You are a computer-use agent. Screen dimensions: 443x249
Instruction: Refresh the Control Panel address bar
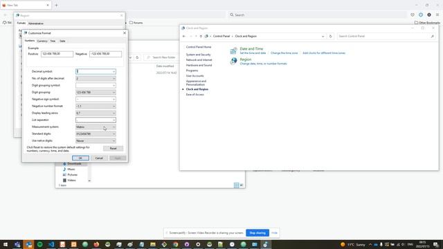[330, 36]
